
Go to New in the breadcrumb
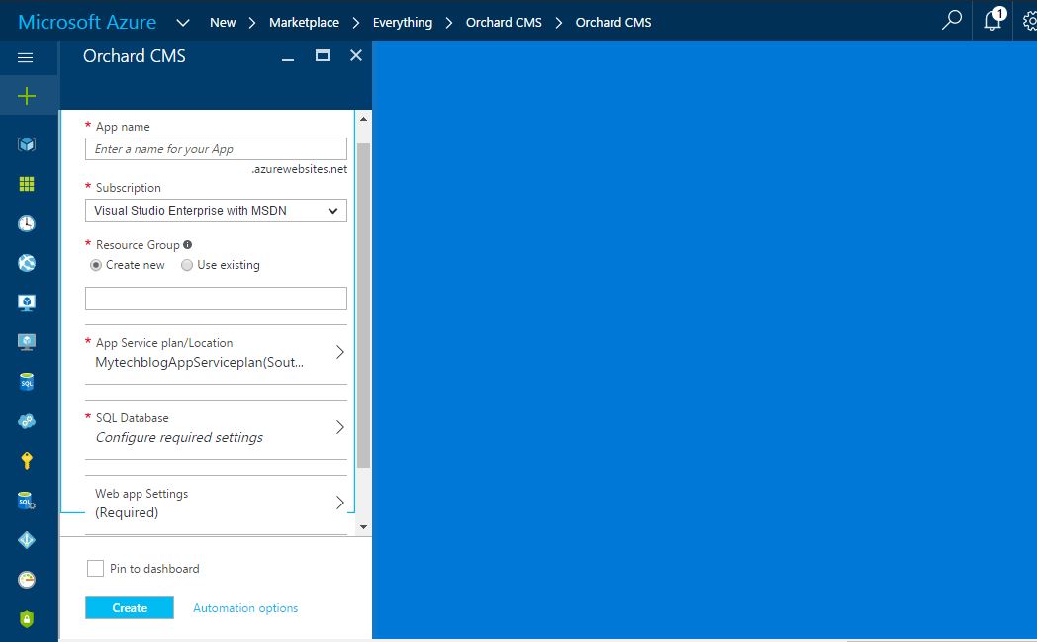pos(223,23)
